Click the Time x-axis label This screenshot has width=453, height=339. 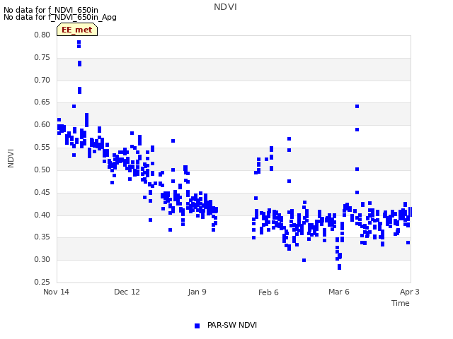(401, 303)
